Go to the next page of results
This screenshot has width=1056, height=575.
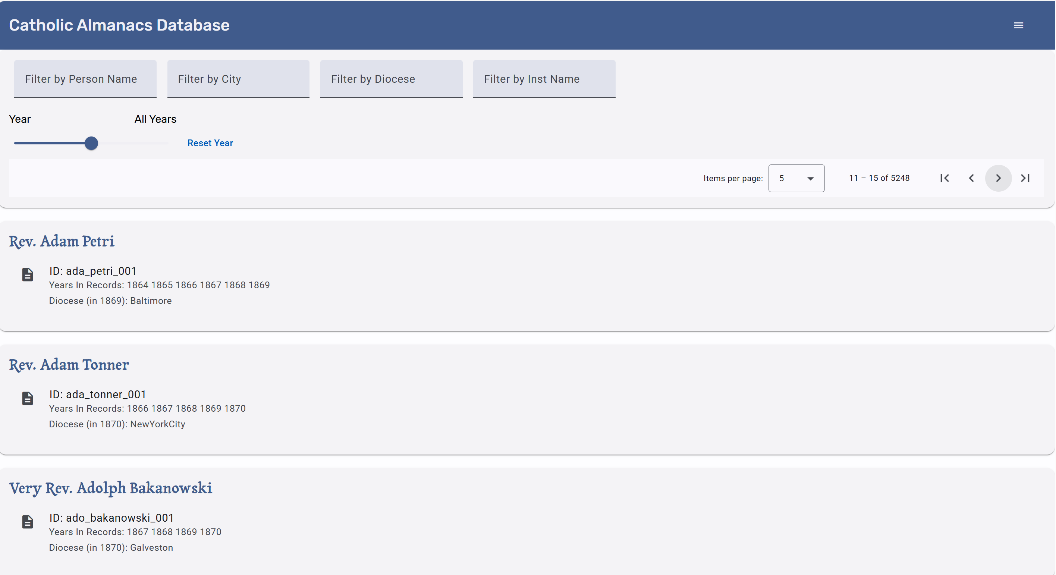[998, 178]
